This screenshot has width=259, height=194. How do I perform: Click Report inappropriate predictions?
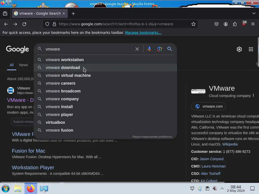pyautogui.click(x=152, y=137)
